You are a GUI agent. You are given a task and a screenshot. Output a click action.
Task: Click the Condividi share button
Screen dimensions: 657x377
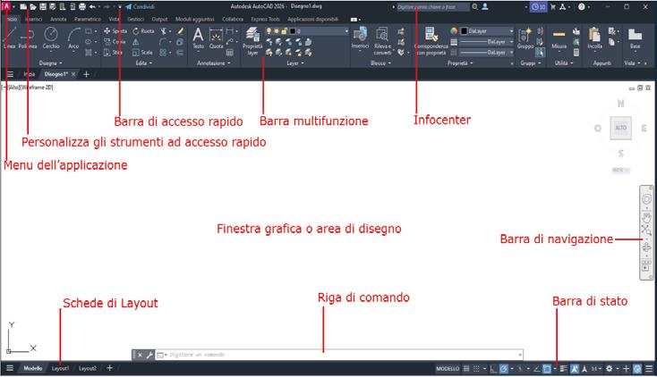[x=140, y=6]
